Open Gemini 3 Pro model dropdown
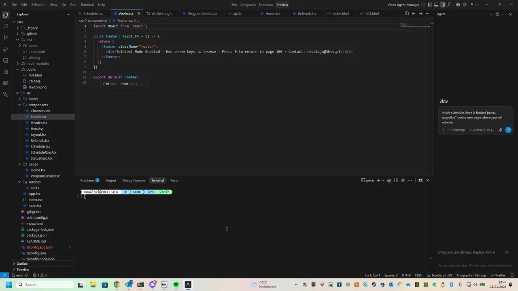This screenshot has width=518, height=291. pos(482,130)
